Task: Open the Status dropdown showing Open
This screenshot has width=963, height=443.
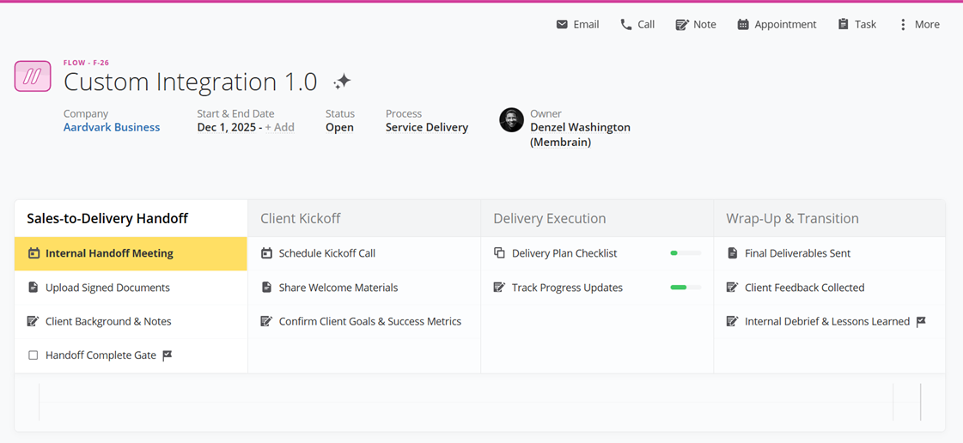Action: click(339, 127)
